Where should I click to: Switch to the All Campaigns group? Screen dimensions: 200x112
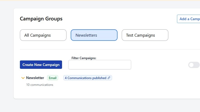43,35
